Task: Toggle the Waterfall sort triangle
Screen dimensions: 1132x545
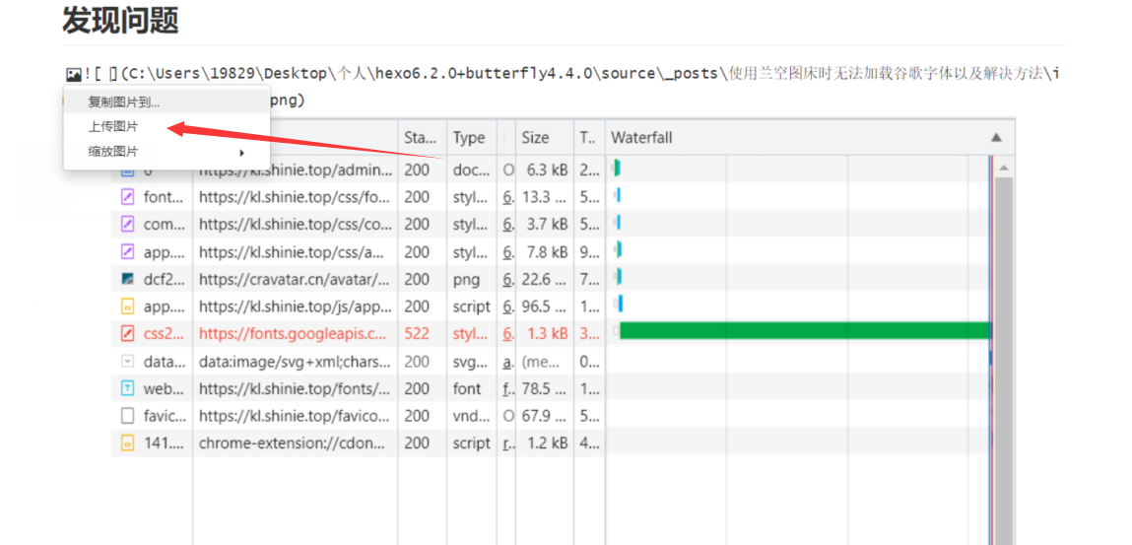Action: [x=996, y=137]
